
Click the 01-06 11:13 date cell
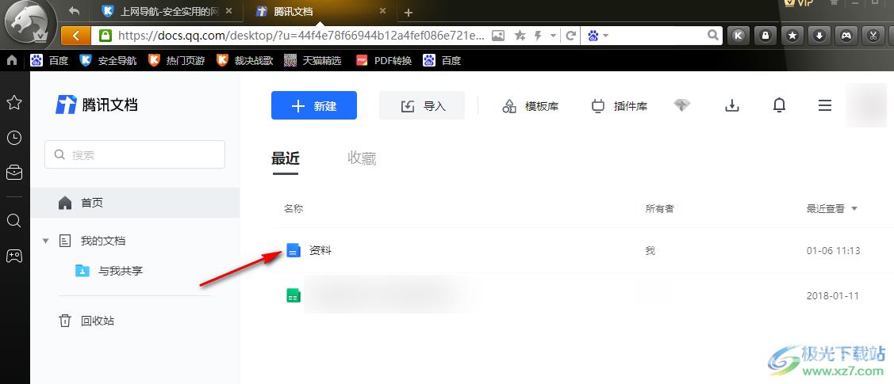tap(833, 250)
